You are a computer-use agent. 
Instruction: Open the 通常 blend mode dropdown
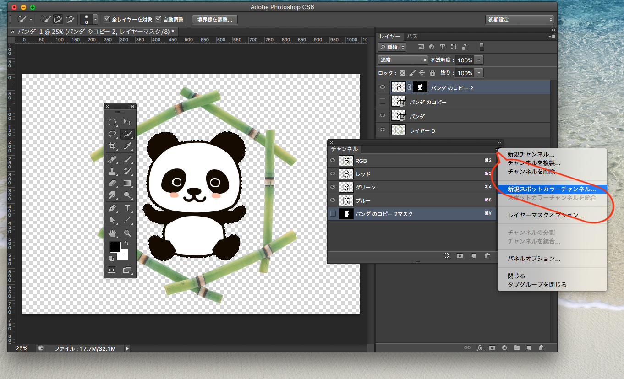[403, 60]
